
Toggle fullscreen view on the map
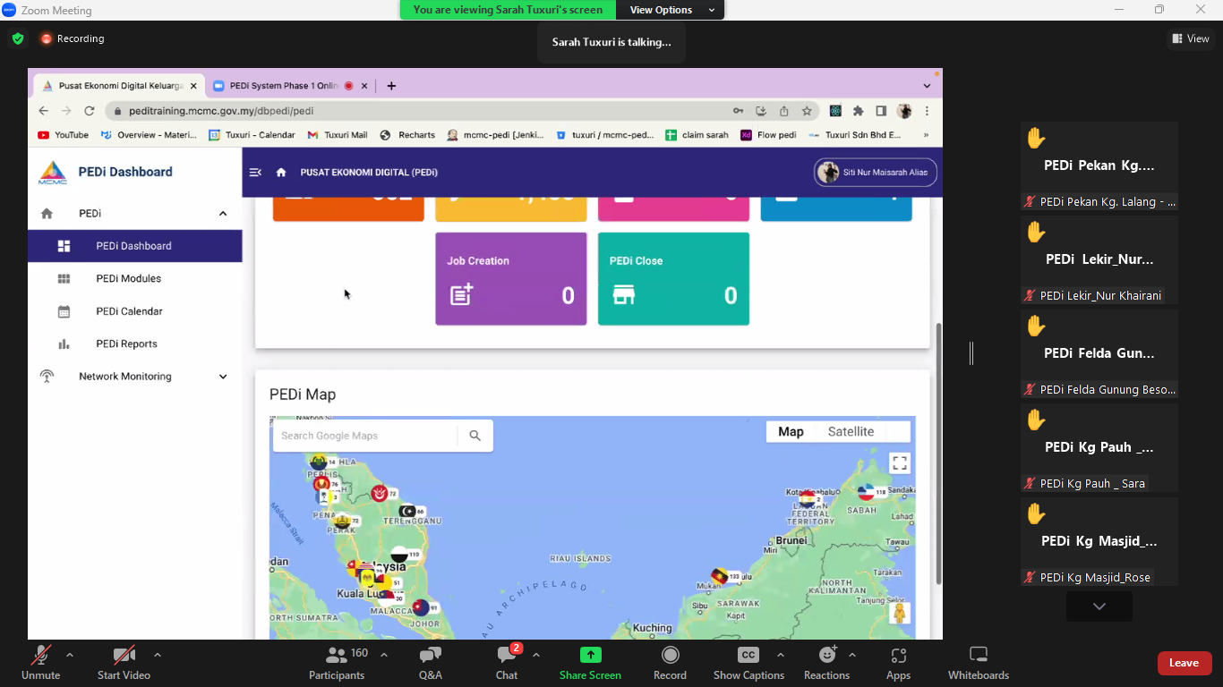(x=900, y=462)
